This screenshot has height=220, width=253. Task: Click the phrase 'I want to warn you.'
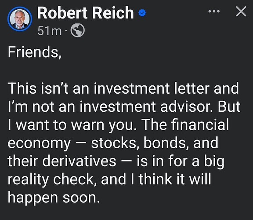click(72, 125)
